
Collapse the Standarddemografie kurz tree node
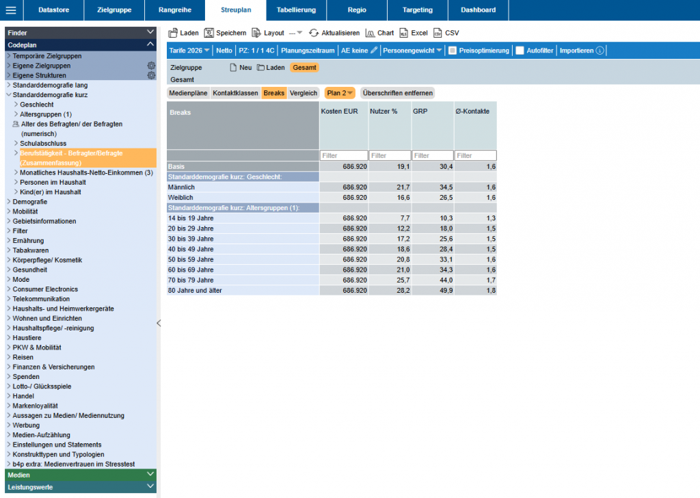click(9, 95)
